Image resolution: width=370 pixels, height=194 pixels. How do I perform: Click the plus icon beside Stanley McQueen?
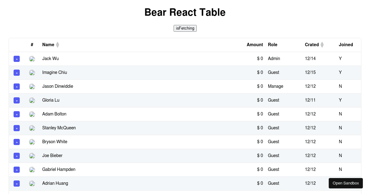[17, 128]
